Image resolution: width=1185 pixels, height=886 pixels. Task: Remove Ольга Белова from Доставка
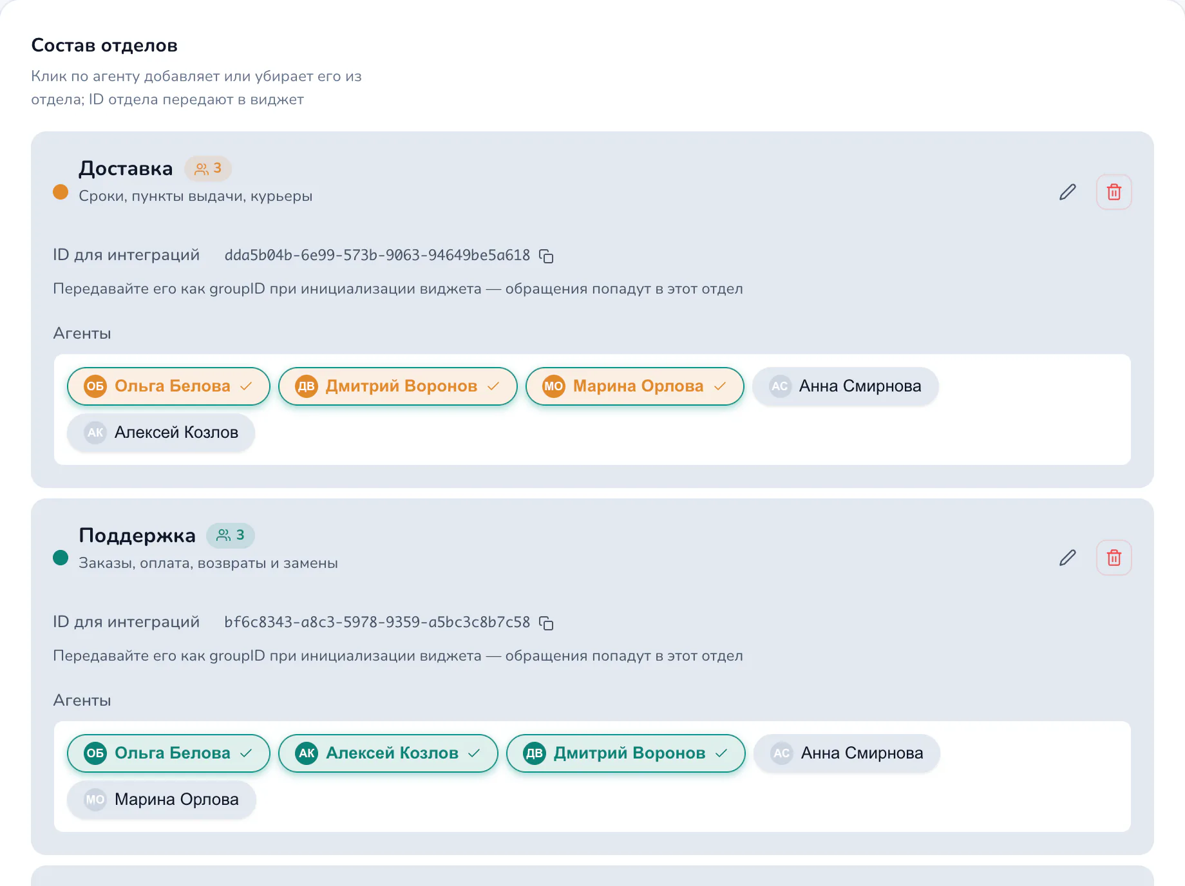tap(168, 386)
